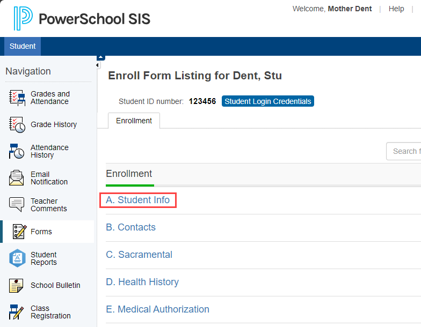Collapse the navigation panel with the left arrow

coord(98,65)
